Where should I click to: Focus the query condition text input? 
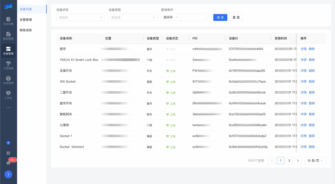click(x=193, y=17)
